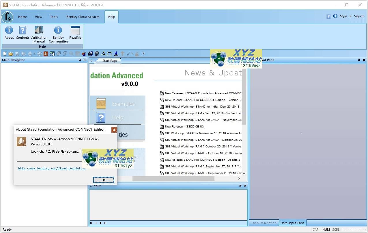Image resolution: width=368 pixels, height=233 pixels.
Task: Click the printer icon in the toolbar
Action: click(x=30, y=54)
